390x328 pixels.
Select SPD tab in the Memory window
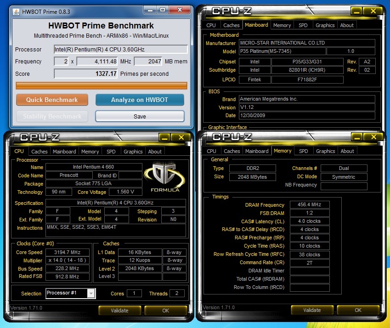click(x=304, y=151)
